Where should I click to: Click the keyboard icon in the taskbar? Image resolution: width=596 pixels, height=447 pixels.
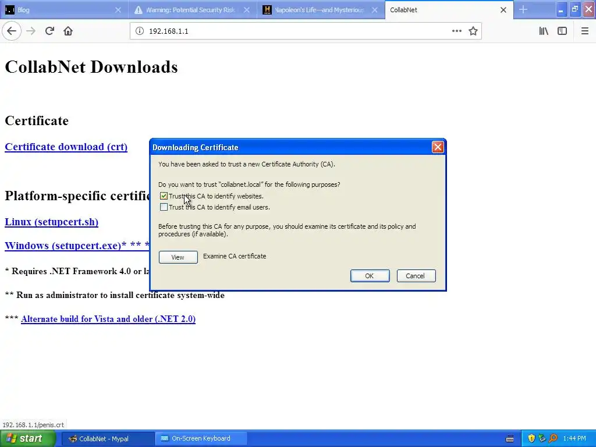click(x=510, y=439)
